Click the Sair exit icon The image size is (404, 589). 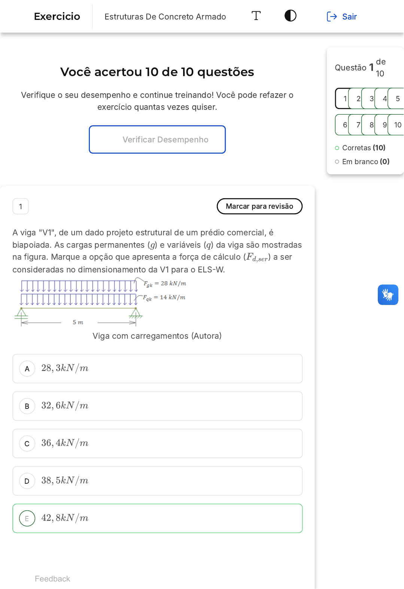coord(332,16)
